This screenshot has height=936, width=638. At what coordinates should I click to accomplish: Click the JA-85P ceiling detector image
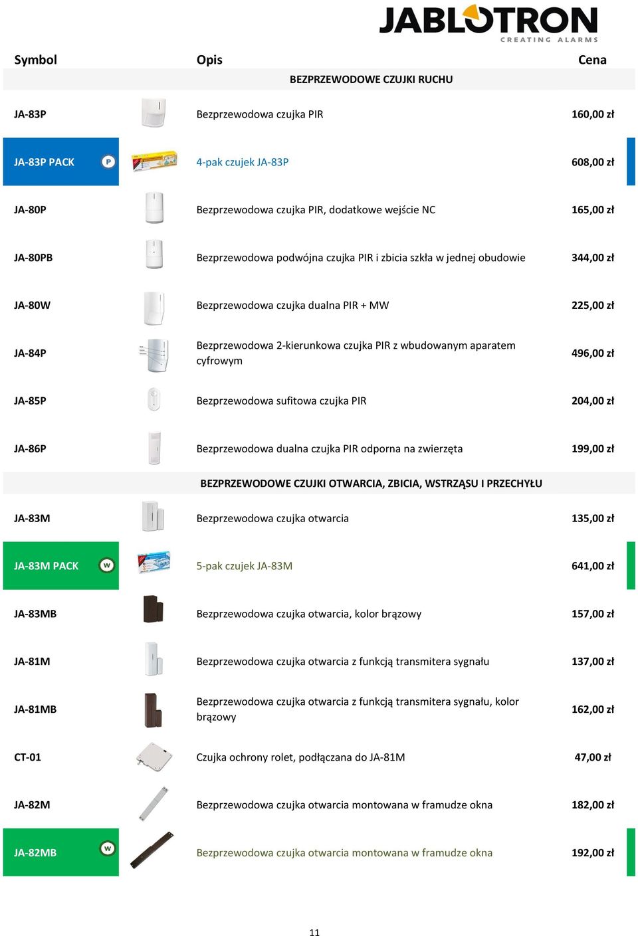154,400
